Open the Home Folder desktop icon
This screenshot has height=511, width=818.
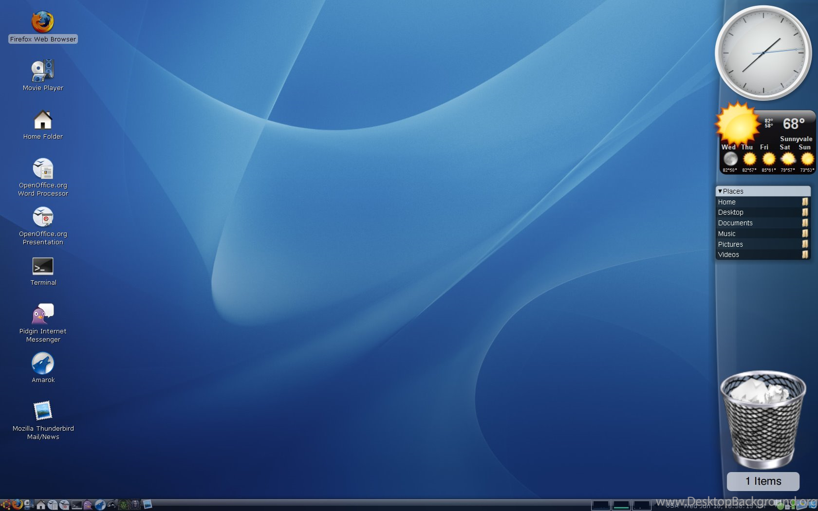pos(43,120)
